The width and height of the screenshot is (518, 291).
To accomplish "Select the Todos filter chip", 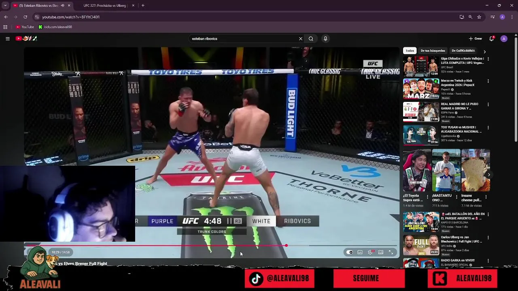I will click(x=410, y=51).
